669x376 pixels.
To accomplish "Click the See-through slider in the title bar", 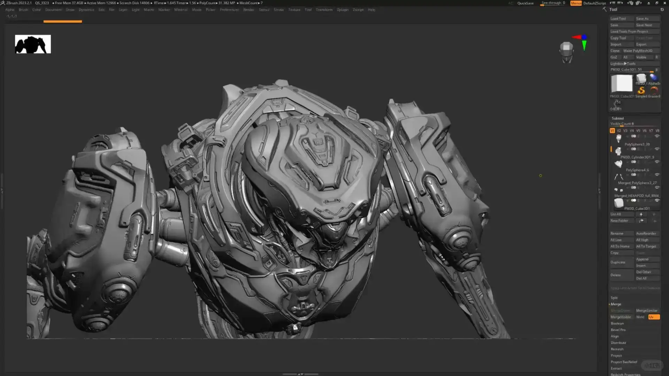I will (553, 3).
